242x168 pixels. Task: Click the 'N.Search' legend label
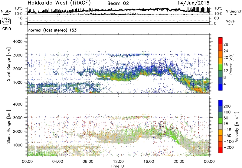pyautogui.click(x=234, y=11)
